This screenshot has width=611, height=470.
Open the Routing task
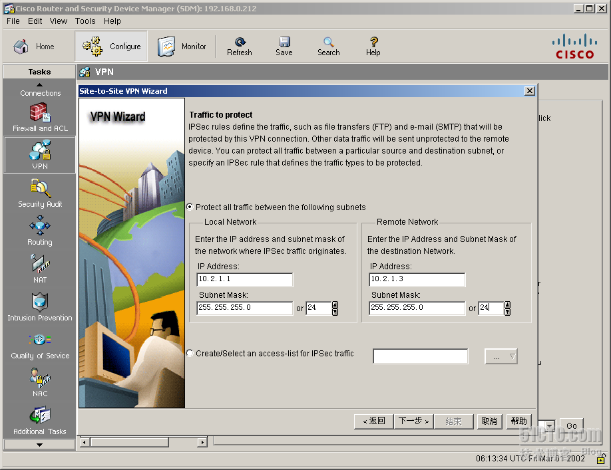(40, 231)
